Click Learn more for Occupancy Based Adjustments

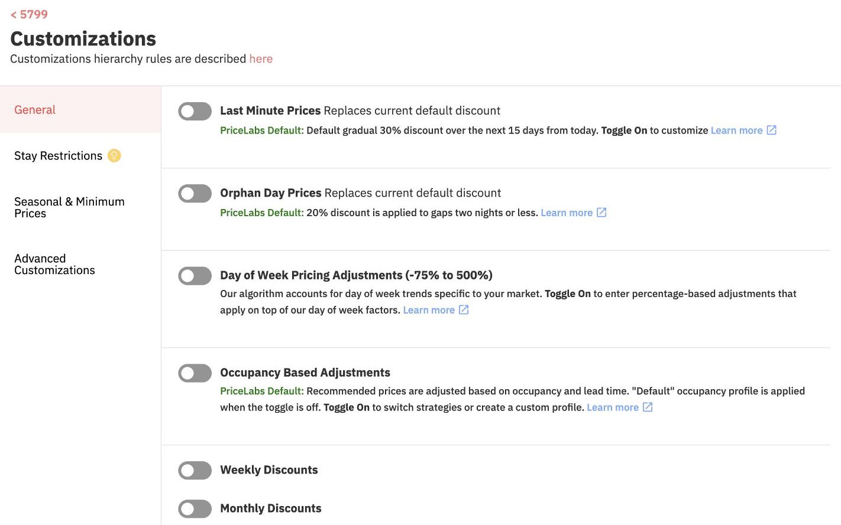[x=612, y=407]
